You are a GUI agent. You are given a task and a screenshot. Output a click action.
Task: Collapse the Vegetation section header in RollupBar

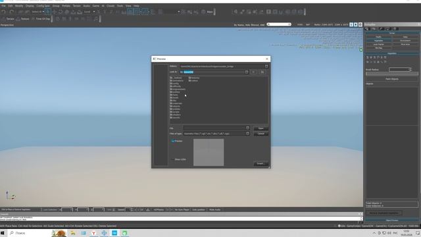pos(392,53)
